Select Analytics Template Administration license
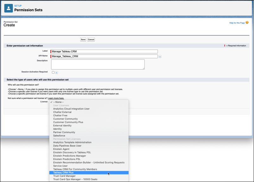 89,142
